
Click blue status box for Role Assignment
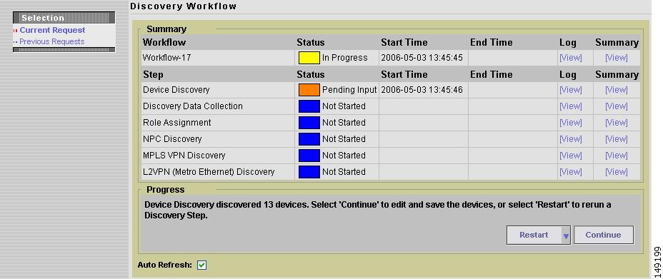(309, 123)
